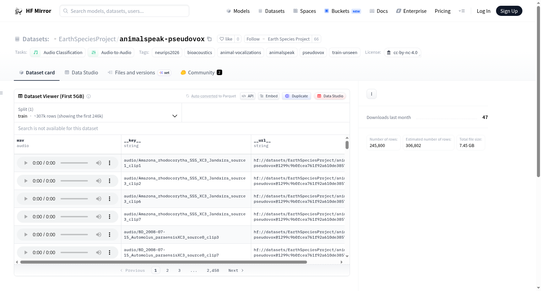The image size is (541, 291).
Task: Open the Buckets nav item
Action: coord(343,11)
